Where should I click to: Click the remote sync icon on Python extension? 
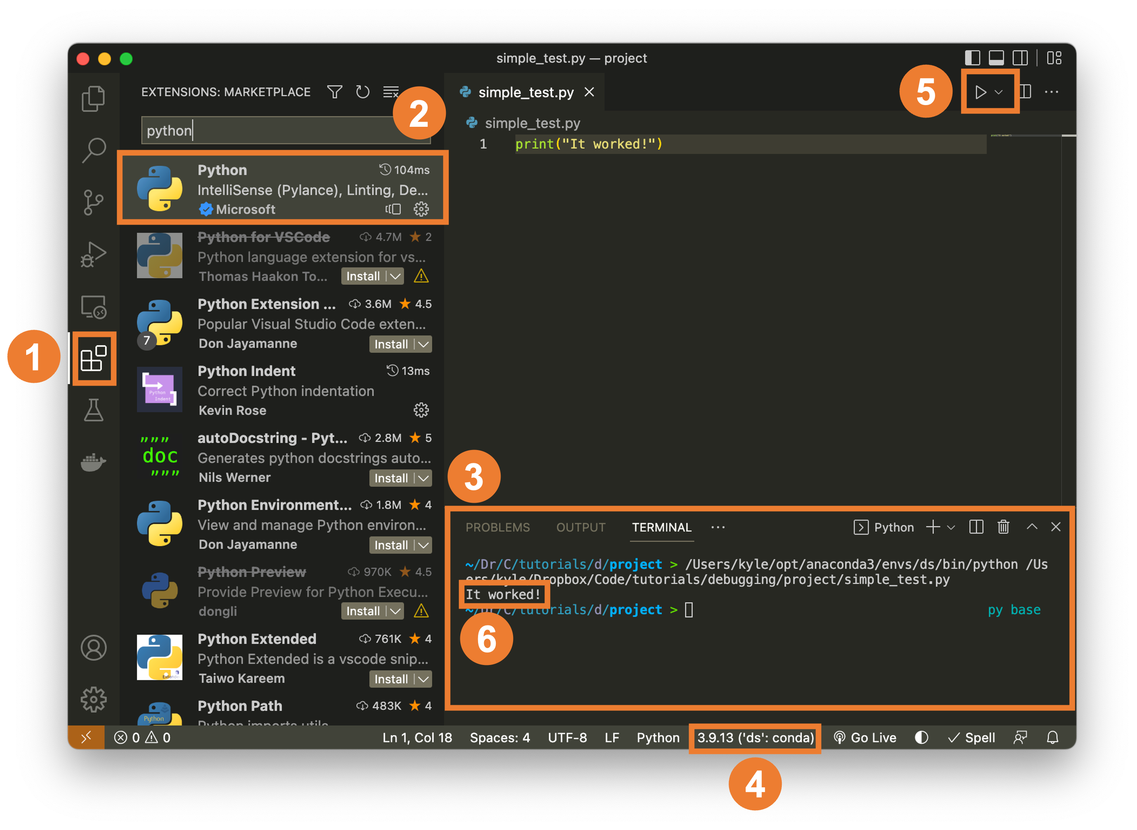(x=393, y=209)
